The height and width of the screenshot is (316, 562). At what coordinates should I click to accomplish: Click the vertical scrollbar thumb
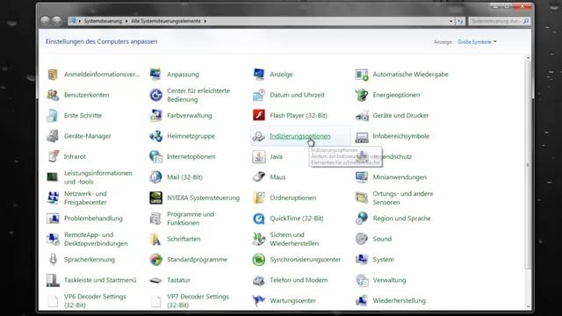(x=528, y=165)
